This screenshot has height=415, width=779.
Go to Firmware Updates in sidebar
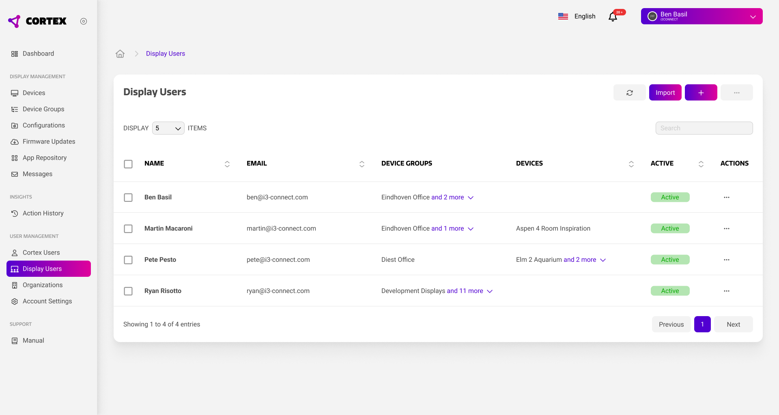click(49, 141)
